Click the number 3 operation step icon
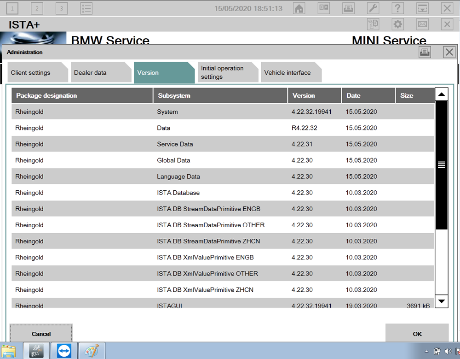Image resolution: width=460 pixels, height=359 pixels. tap(61, 8)
